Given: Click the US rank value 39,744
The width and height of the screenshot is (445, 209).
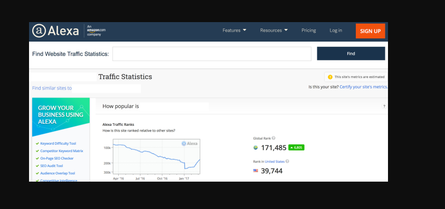Looking at the screenshot, I should (x=272, y=171).
